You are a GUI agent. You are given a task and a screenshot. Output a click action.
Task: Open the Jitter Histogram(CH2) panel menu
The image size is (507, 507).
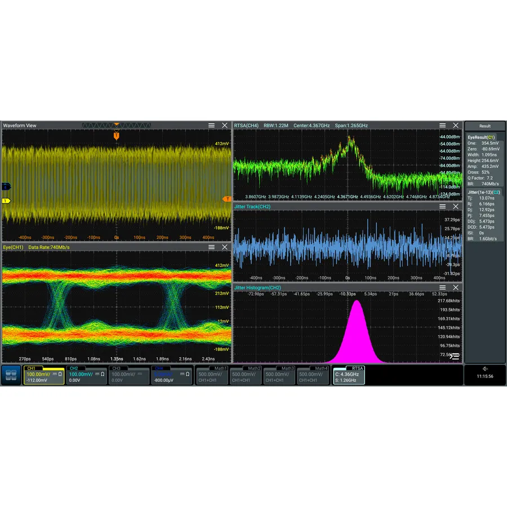click(x=443, y=287)
